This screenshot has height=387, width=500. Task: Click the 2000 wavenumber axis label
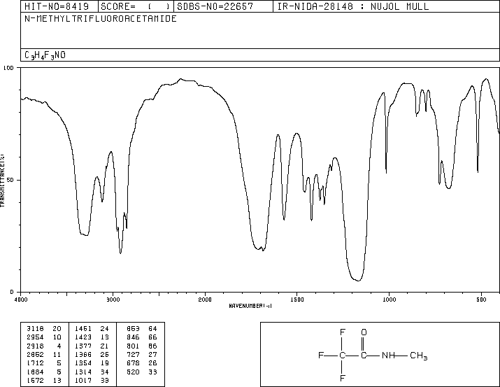coord(205,300)
